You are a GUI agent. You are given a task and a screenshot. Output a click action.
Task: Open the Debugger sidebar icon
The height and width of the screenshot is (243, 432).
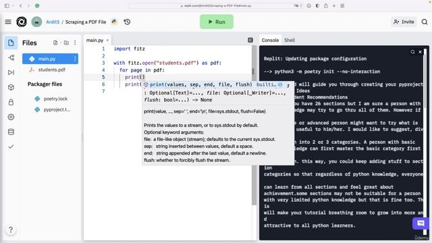coord(11,72)
